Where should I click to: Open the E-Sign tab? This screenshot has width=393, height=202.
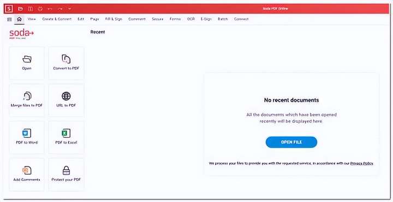coord(206,19)
